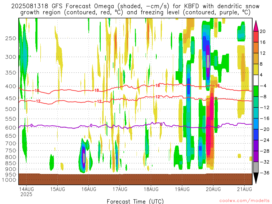Click the 650 pressure level label

click(11, 136)
